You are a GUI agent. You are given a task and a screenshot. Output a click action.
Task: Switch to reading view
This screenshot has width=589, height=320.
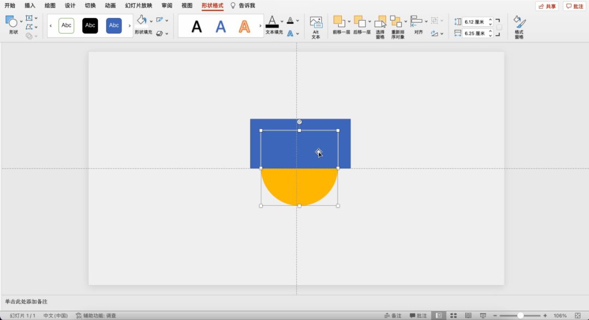coord(468,316)
